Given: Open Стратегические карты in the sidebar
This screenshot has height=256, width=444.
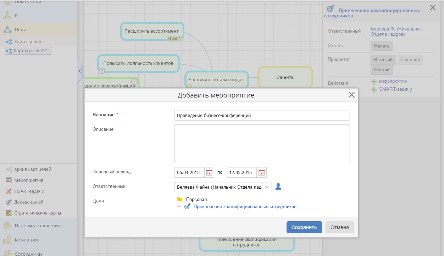Looking at the screenshot, I should (x=37, y=213).
